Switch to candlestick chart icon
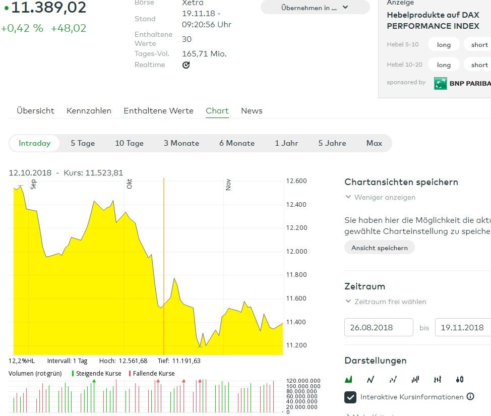The height and width of the screenshot is (416, 491). point(459,379)
